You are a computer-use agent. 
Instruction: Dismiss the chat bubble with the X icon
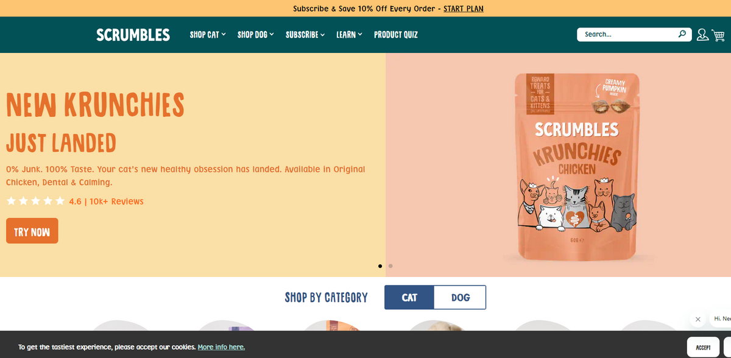(698, 319)
